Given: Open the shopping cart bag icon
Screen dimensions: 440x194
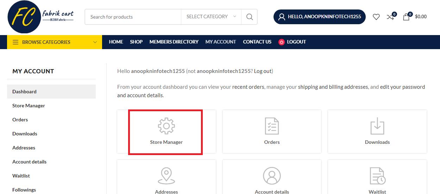Looking at the screenshot, I should pyautogui.click(x=406, y=16).
